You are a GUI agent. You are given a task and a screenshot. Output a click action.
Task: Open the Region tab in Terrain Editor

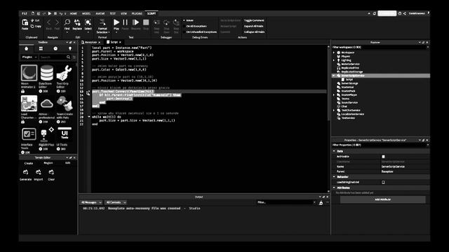click(x=48, y=163)
